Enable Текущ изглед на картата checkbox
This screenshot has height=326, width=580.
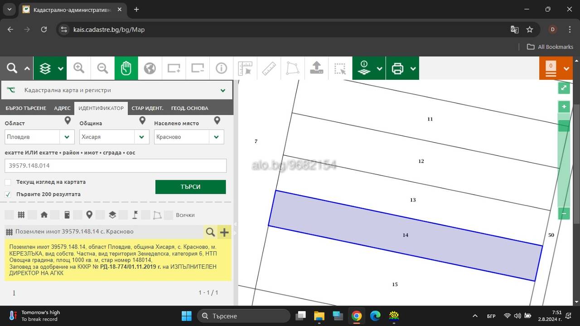[x=8, y=182]
